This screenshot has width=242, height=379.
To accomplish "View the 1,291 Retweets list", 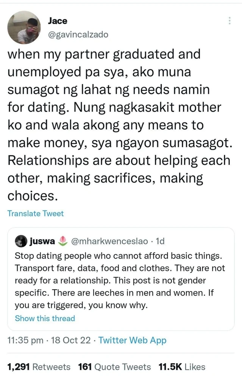I will tap(39, 367).
